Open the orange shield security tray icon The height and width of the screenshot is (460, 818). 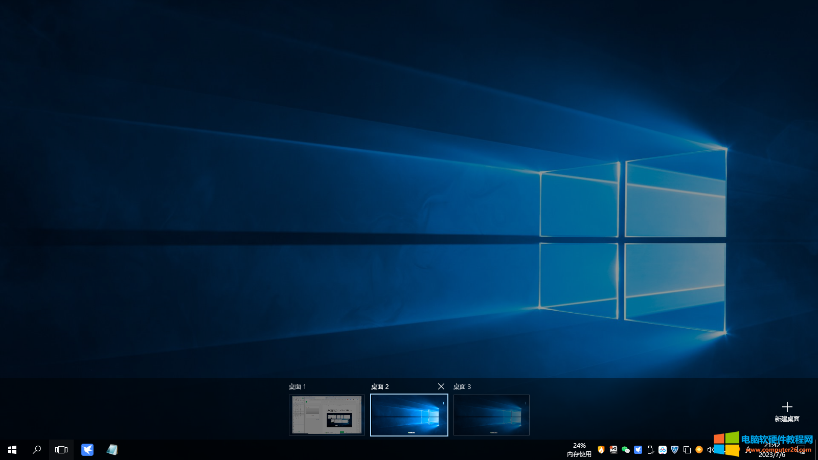601,450
